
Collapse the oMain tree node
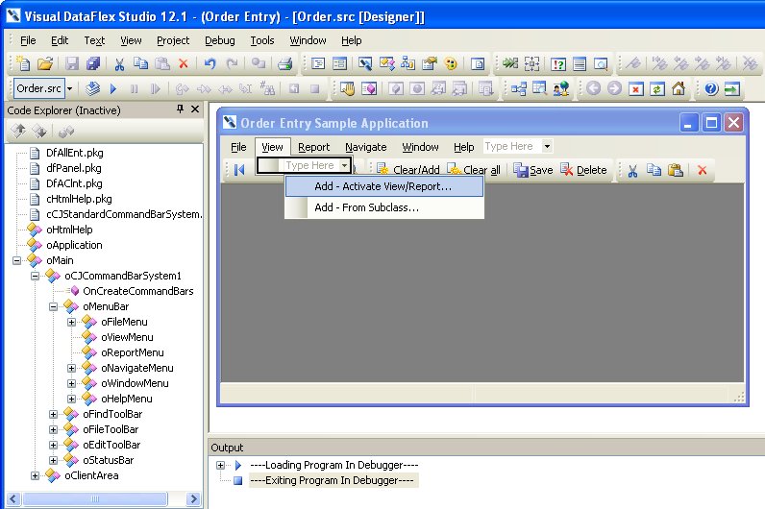tap(17, 260)
